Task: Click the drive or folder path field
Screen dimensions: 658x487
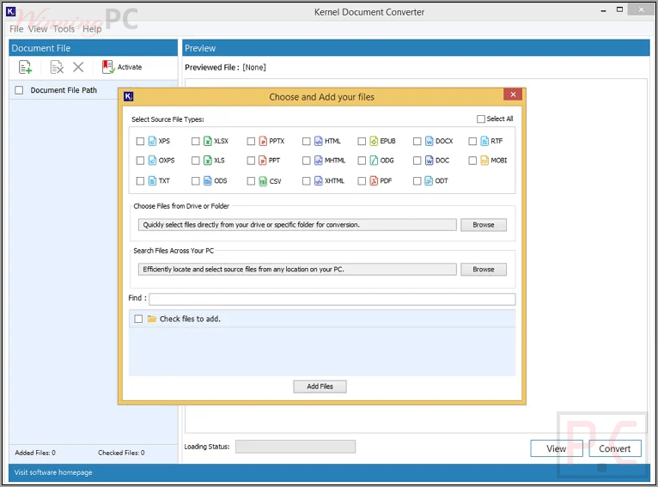Action: click(297, 225)
